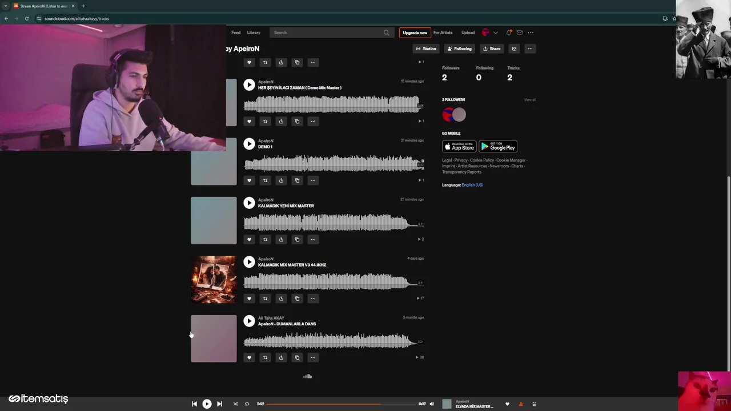
Task: Open more options for KALMADIK YENİ MİX MASTER
Action: point(313,239)
